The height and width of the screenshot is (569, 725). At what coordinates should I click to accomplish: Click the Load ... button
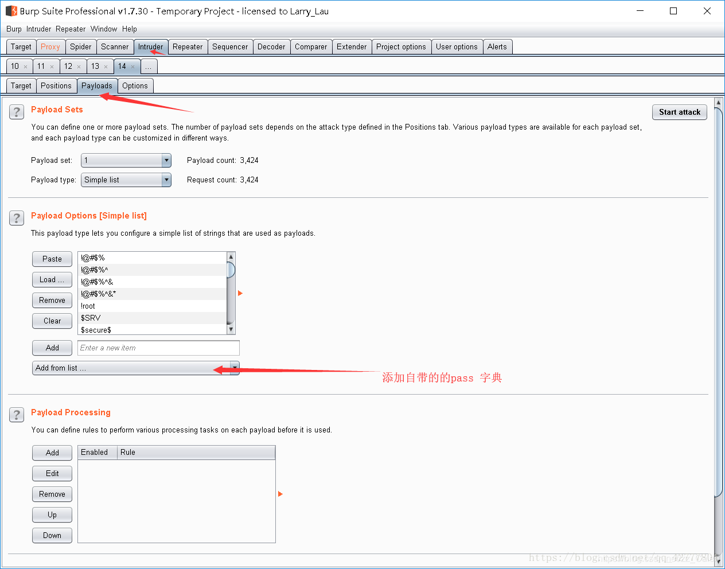(52, 280)
